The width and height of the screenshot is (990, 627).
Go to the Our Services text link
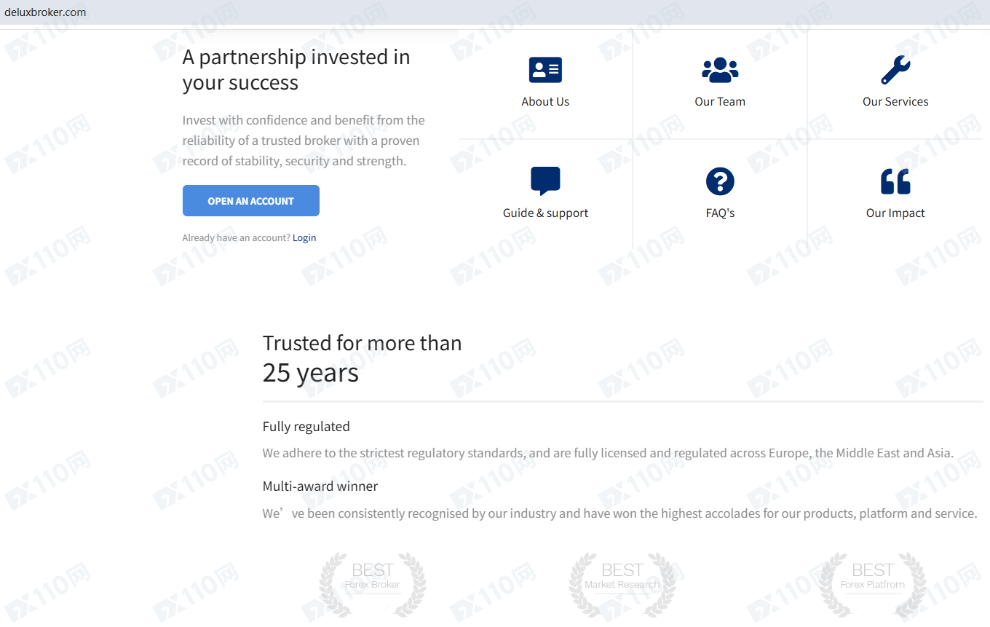895,102
